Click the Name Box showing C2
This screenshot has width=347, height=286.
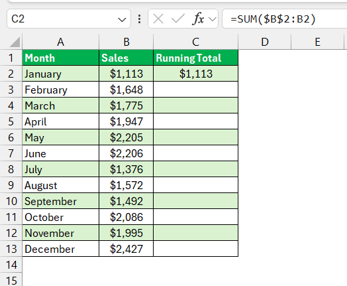point(69,19)
